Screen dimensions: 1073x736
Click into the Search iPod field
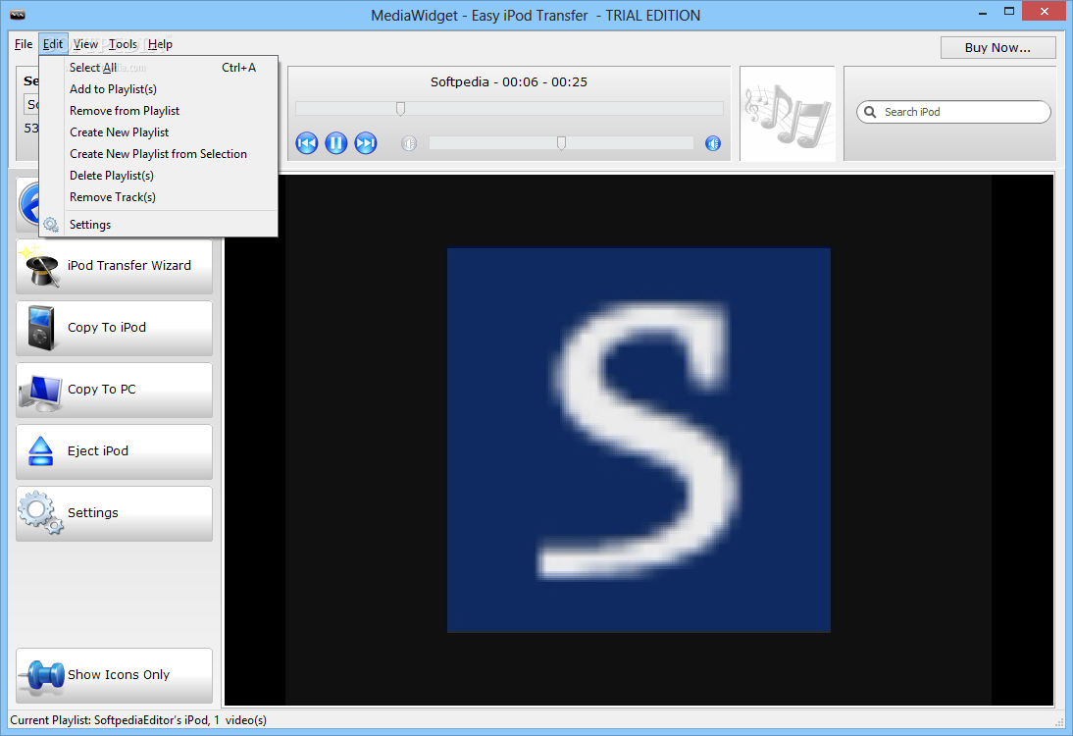[x=953, y=112]
